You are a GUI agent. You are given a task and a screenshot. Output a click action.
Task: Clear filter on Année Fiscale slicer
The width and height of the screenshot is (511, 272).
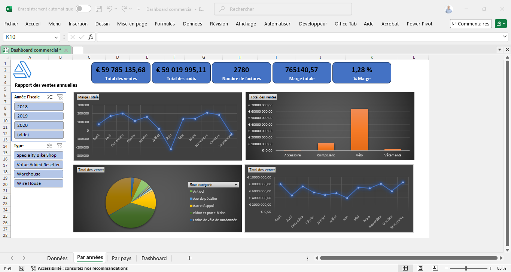(x=60, y=97)
